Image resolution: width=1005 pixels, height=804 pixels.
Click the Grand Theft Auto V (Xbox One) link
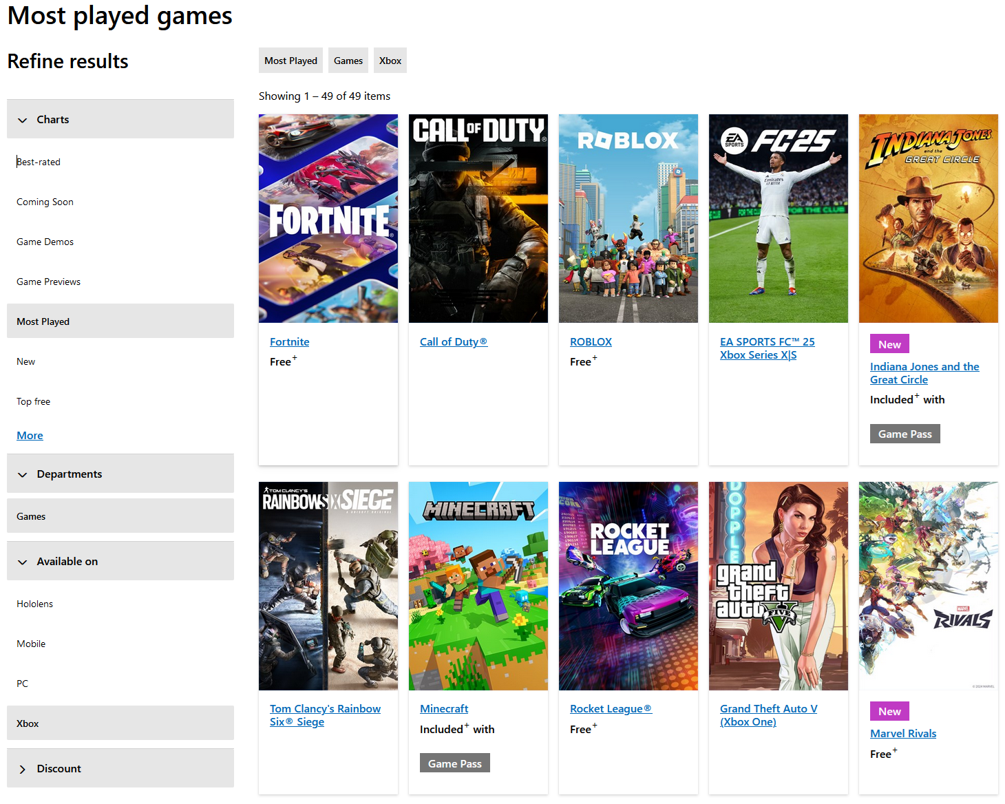769,715
